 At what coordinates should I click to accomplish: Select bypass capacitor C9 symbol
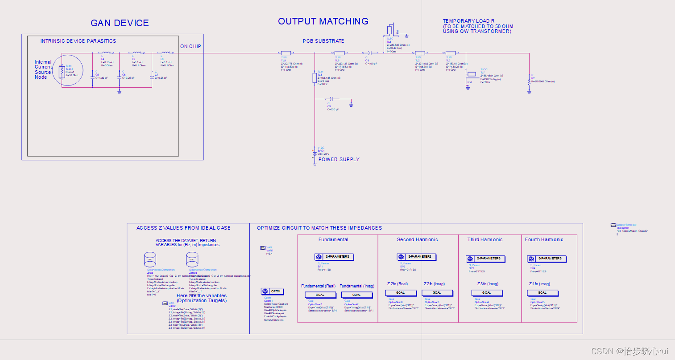[x=332, y=99]
